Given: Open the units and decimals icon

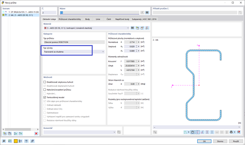Looking at the screenshot, I should pos(10,141).
